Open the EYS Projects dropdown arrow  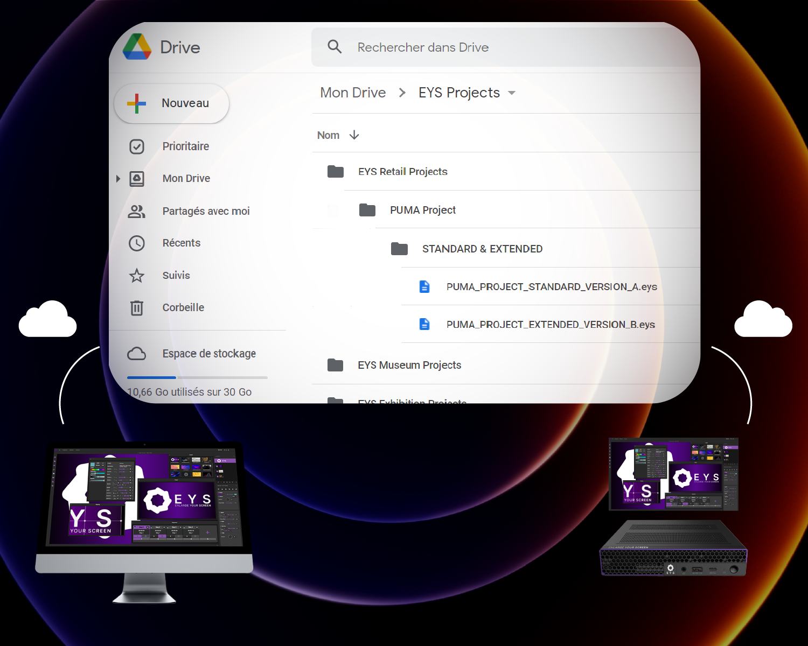[x=512, y=93]
